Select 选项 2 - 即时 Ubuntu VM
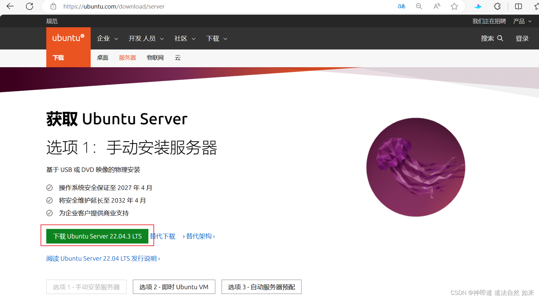The height and width of the screenshot is (299, 539). click(174, 287)
